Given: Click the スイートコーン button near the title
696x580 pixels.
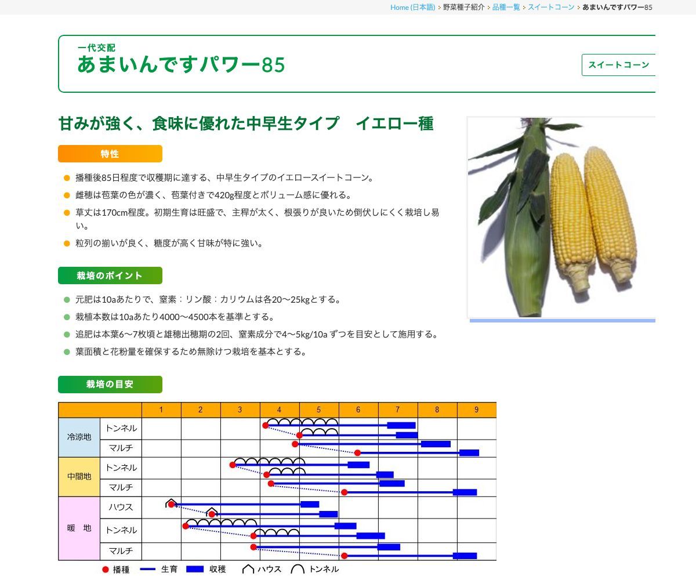Looking at the screenshot, I should point(619,65).
